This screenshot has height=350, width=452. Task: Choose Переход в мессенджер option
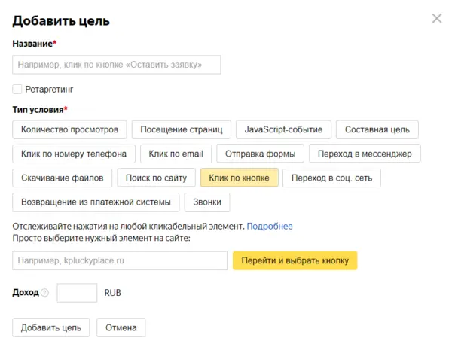365,154
